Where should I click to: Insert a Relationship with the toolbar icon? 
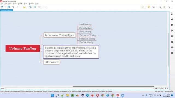30,7
